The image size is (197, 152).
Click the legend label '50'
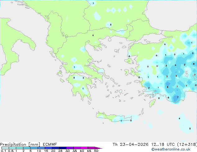[96, 151]
